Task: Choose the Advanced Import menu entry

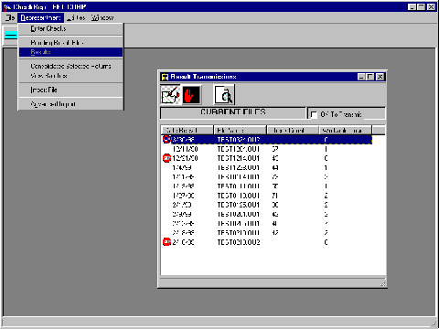Action: click(x=70, y=104)
